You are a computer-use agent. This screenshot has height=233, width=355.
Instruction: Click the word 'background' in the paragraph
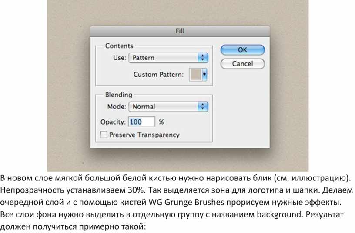(278, 214)
